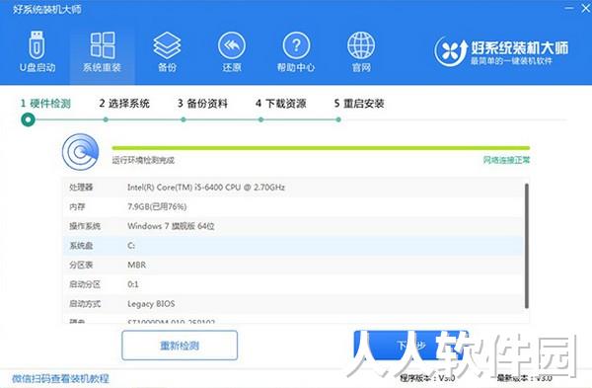Click the step 5 progress dot

click(338, 119)
